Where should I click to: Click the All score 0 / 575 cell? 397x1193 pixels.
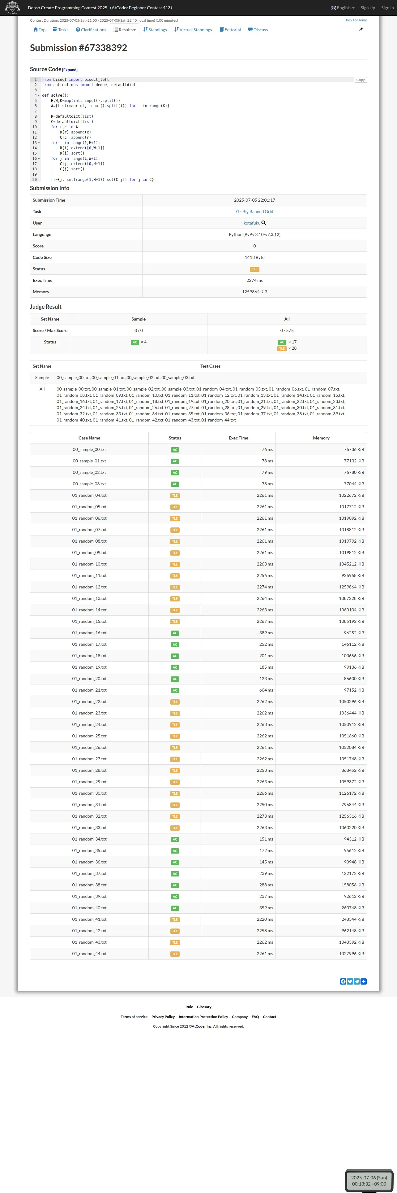[x=287, y=331]
